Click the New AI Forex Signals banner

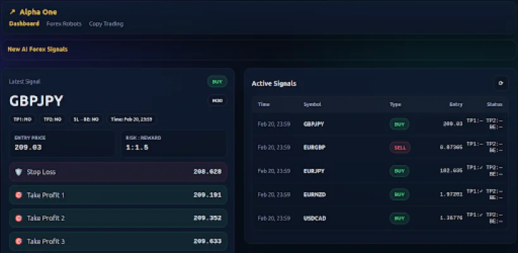(x=38, y=49)
